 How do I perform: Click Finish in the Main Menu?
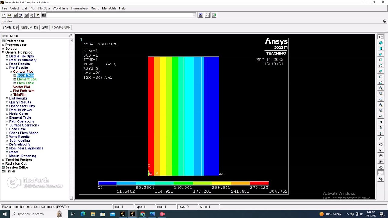[10, 171]
